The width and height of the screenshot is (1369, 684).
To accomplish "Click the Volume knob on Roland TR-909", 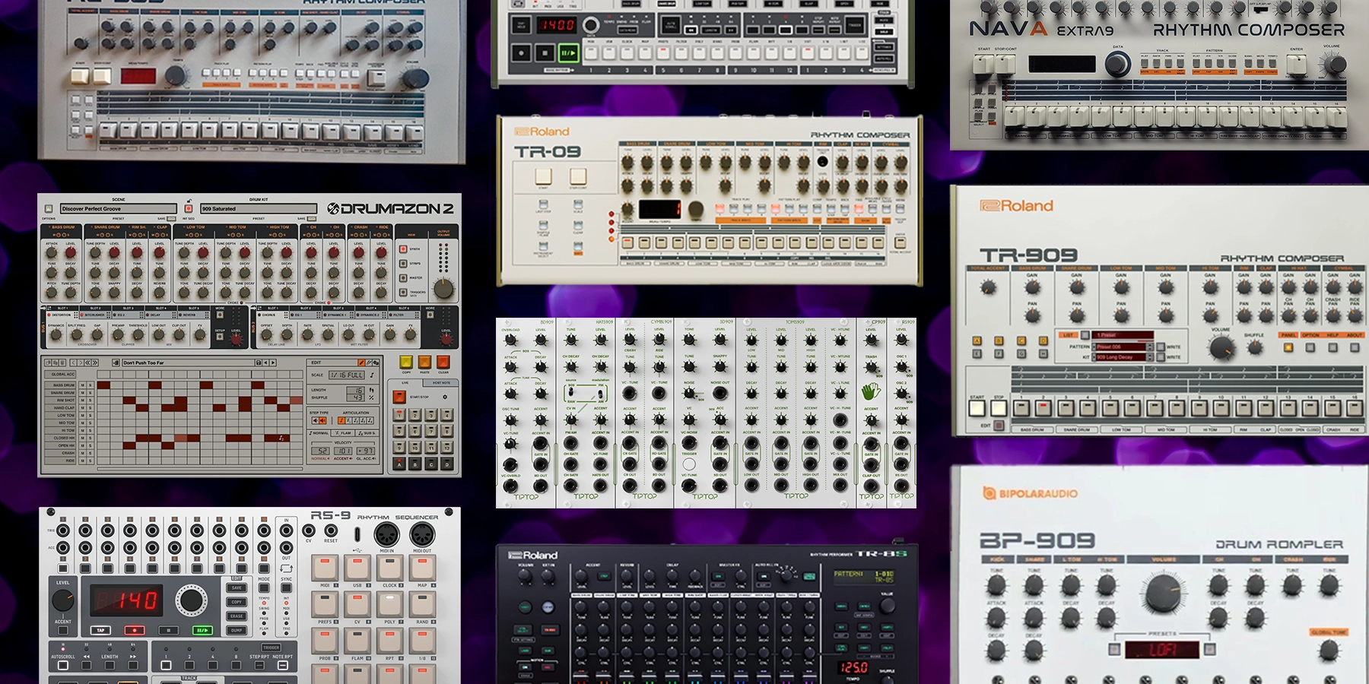I will 1221,347.
